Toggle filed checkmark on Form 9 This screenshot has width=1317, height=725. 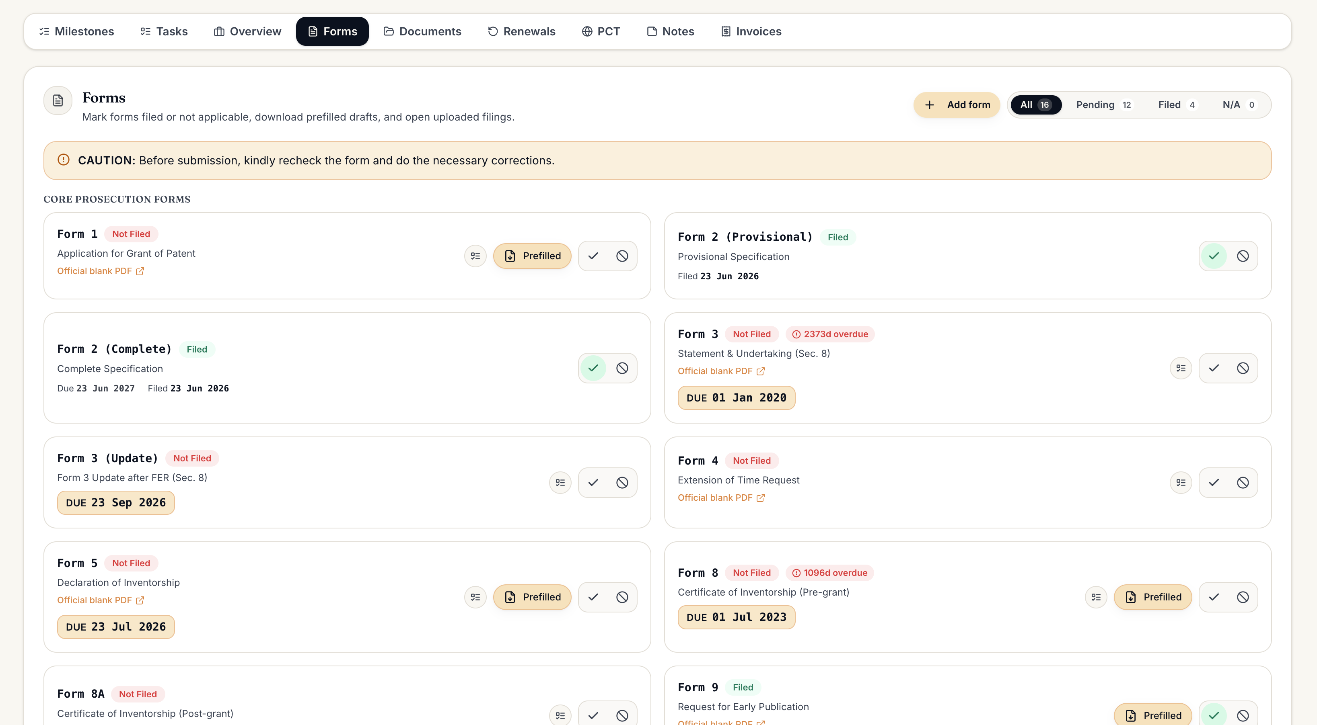[x=1214, y=715]
